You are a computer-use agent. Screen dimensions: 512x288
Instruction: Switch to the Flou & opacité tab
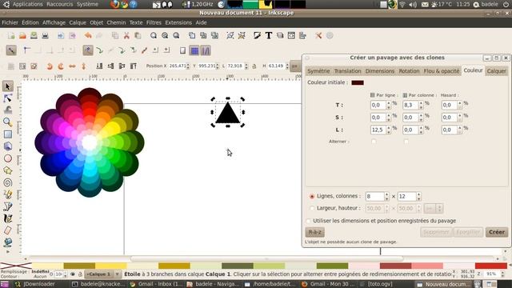(x=442, y=71)
